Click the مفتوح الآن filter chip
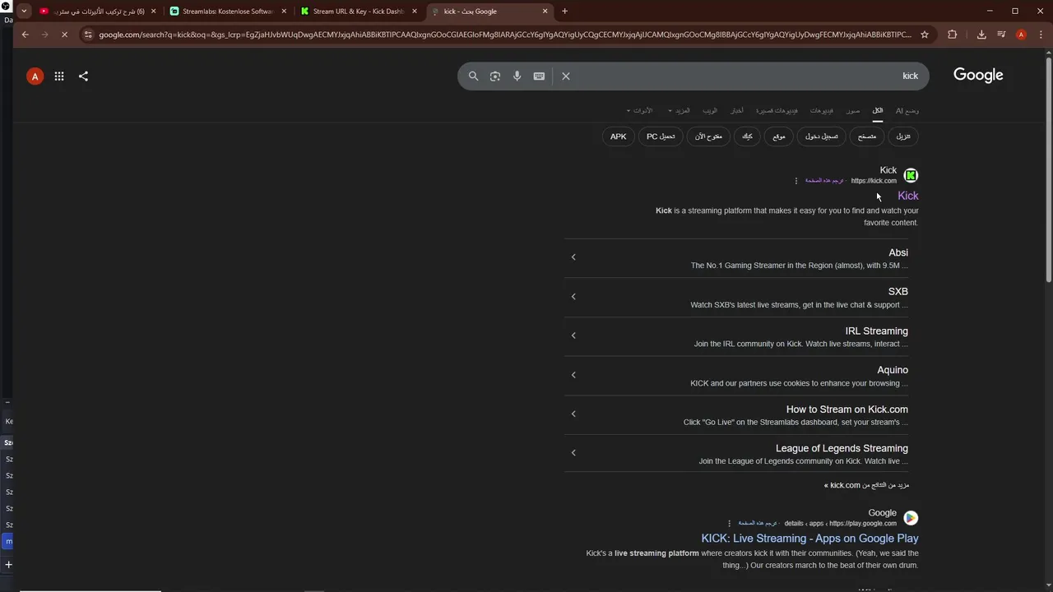 click(708, 136)
